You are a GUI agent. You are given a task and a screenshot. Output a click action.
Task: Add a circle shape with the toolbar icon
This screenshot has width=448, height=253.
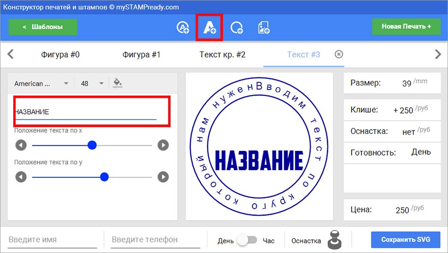tap(237, 28)
